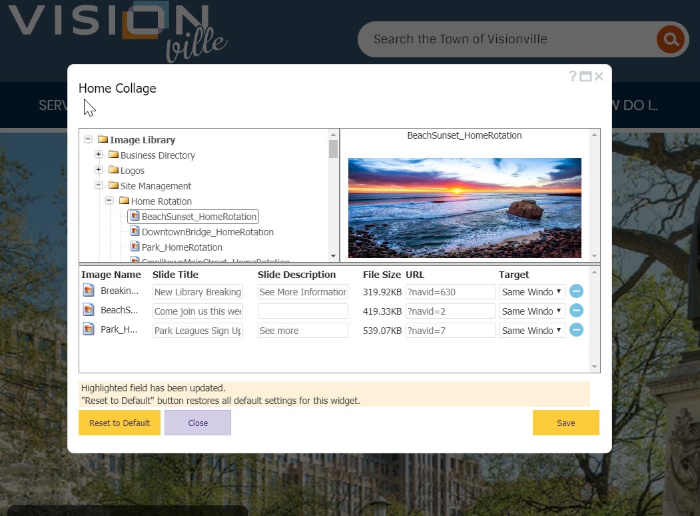
Task: Click the Park_H image file icon in the list
Action: click(89, 329)
